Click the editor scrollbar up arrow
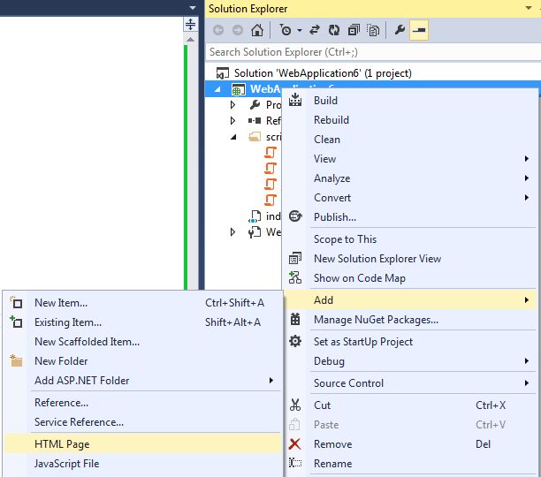 pyautogui.click(x=190, y=40)
